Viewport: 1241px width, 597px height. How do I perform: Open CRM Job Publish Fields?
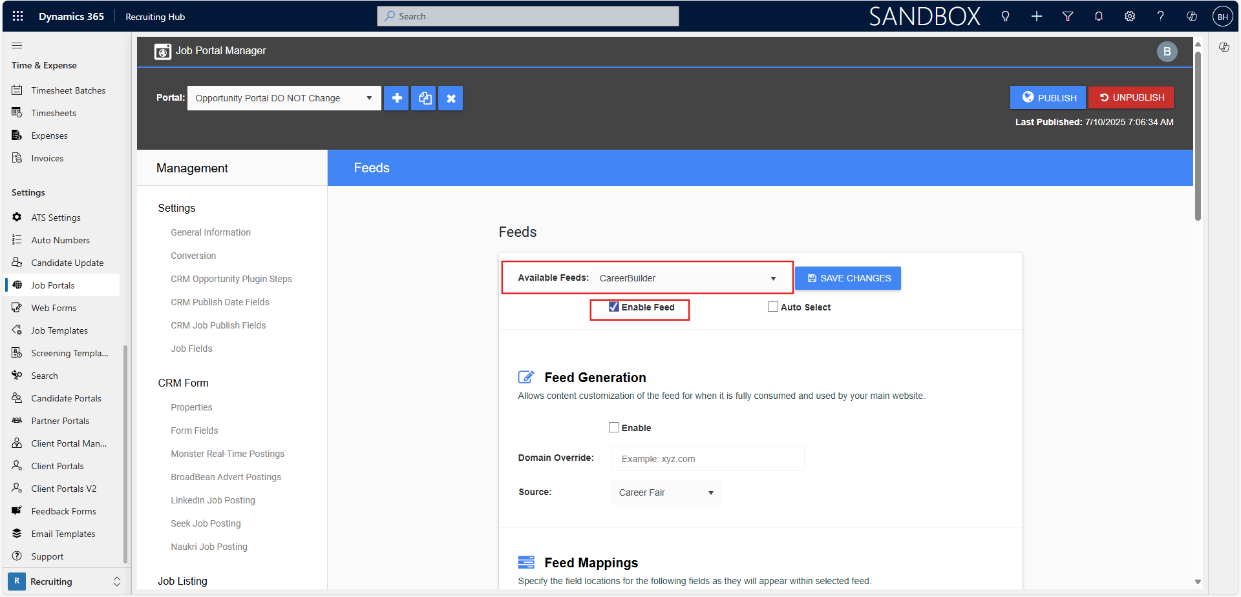pyautogui.click(x=218, y=325)
